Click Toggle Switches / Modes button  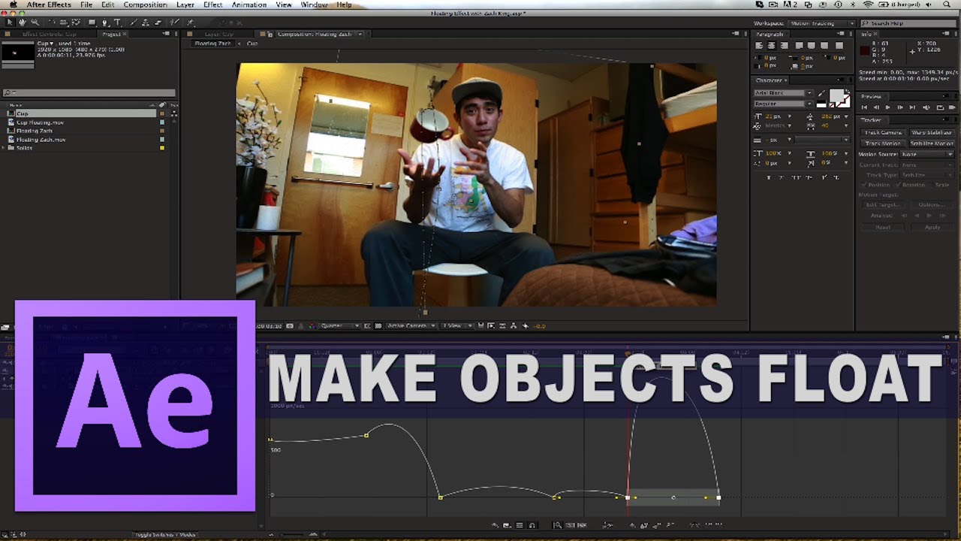point(165,535)
